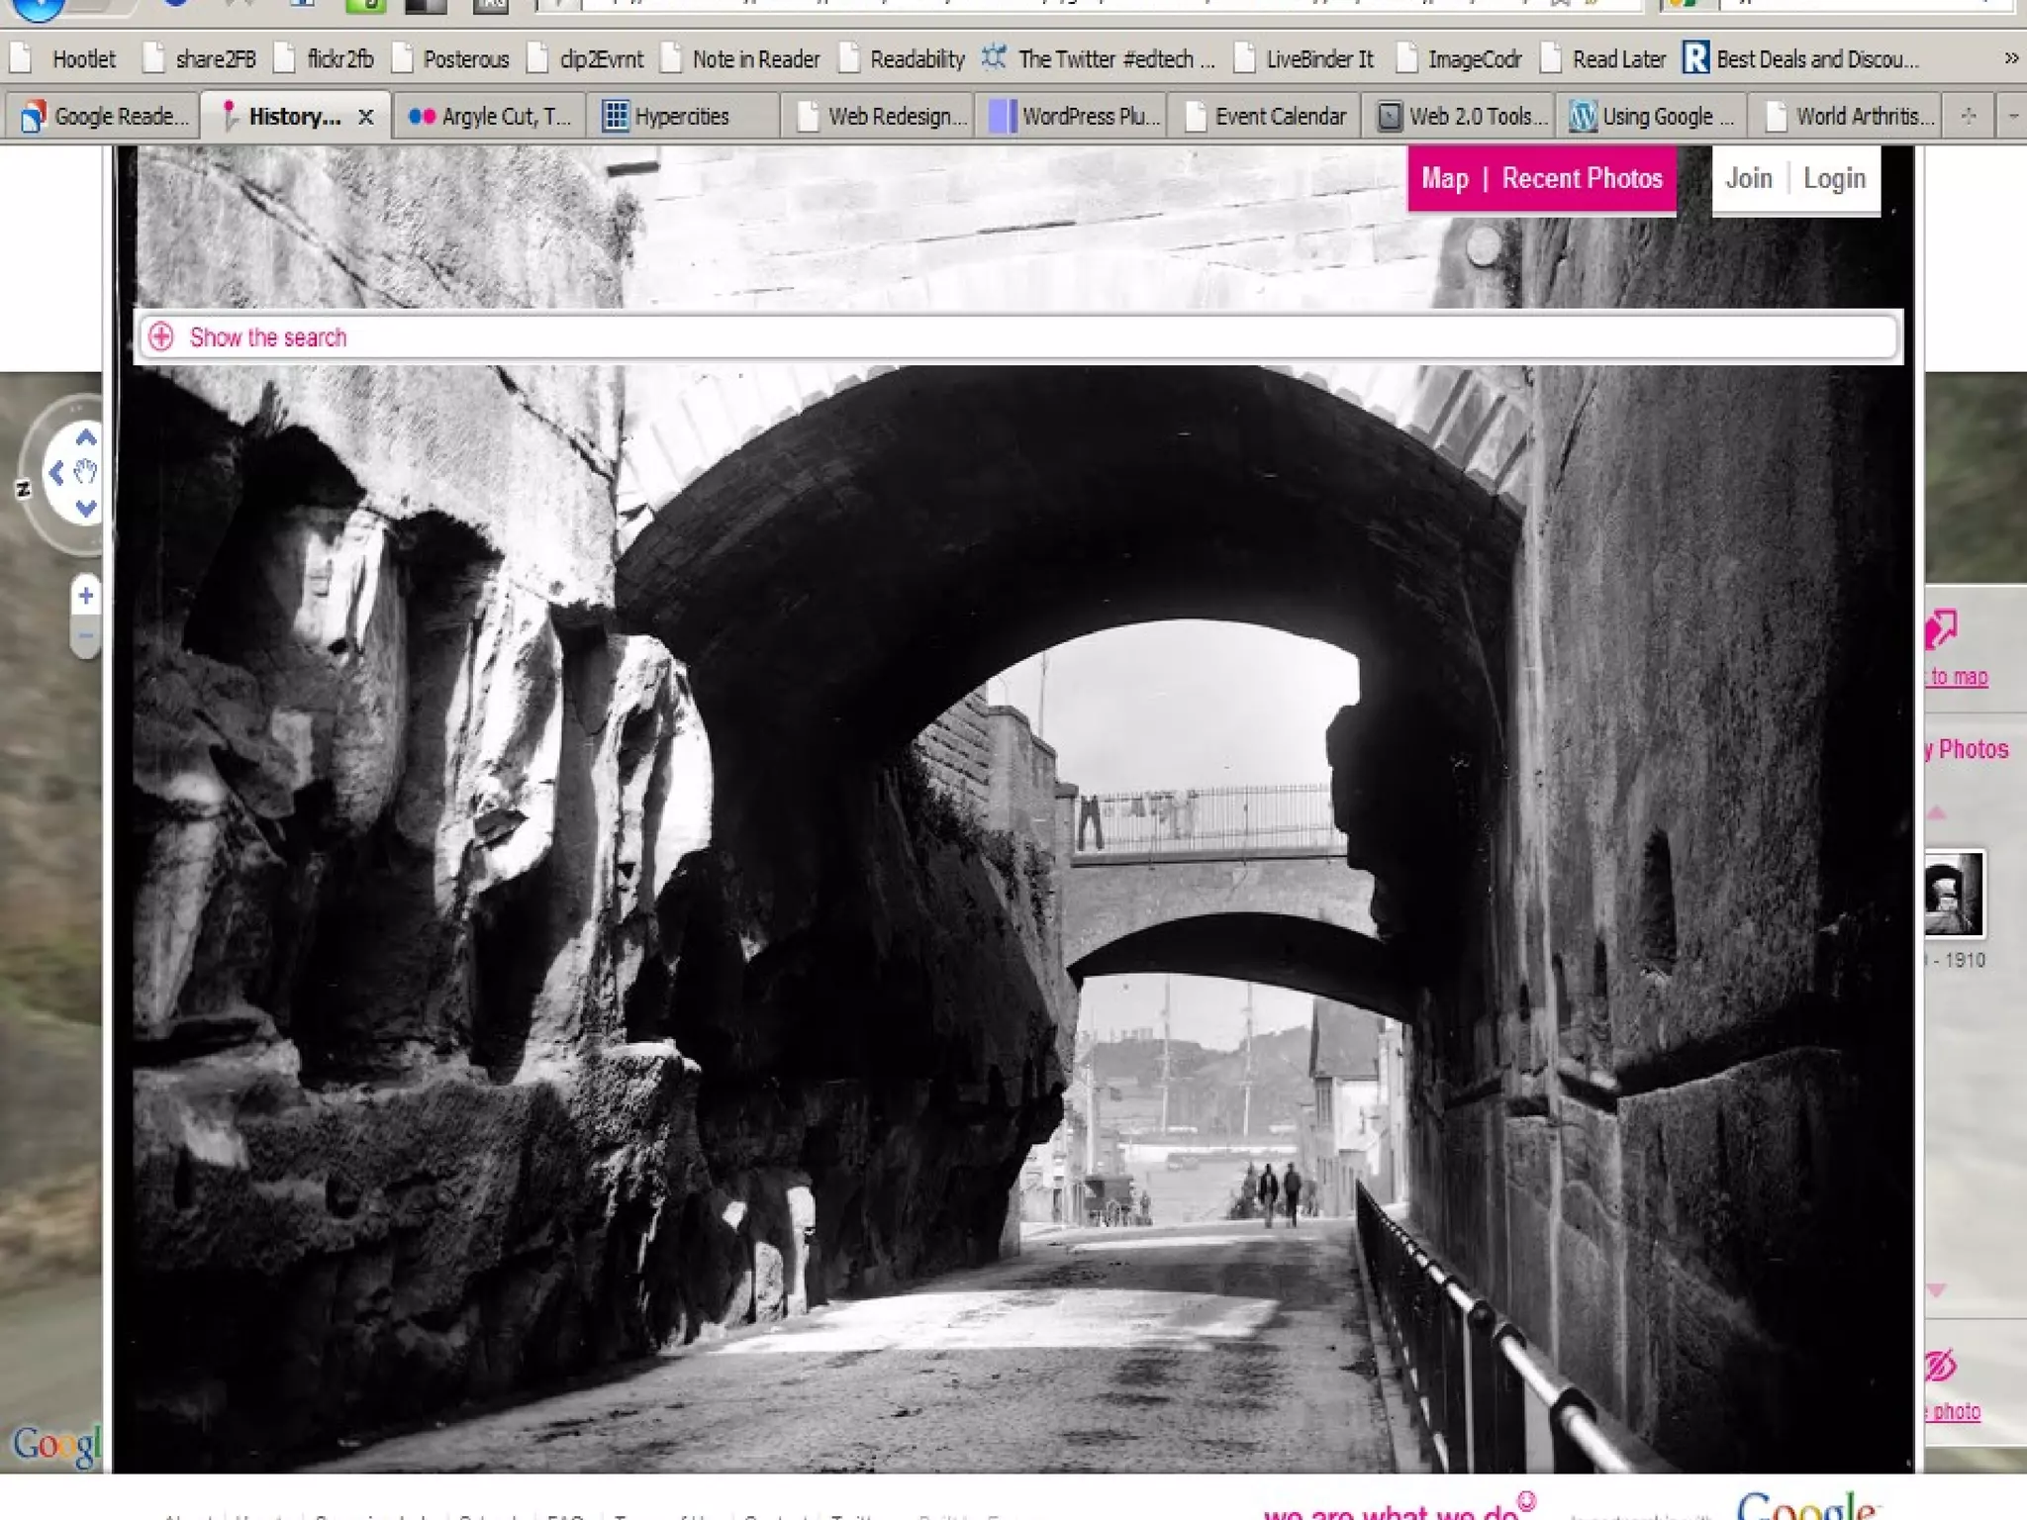Image resolution: width=2027 pixels, height=1520 pixels.
Task: Pan Street View up with arrow
Action: pos(86,437)
